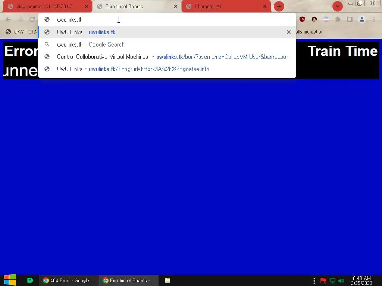Image resolution: width=382 pixels, height=286 pixels.
Task: Open the network tray icon
Action: pos(332,281)
